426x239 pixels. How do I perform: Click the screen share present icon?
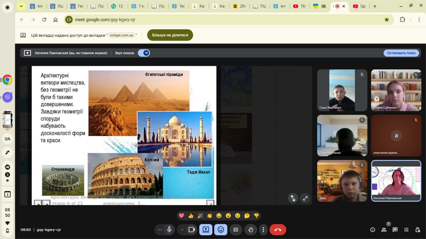coord(206,230)
